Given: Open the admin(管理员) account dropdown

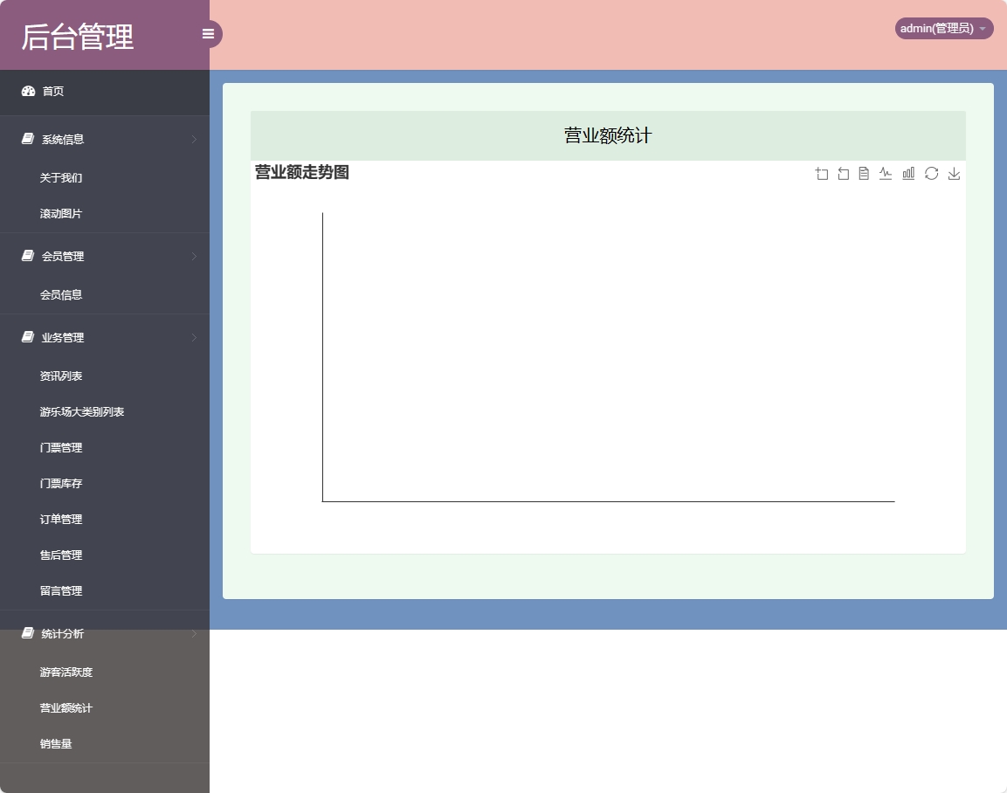Looking at the screenshot, I should coord(943,28).
